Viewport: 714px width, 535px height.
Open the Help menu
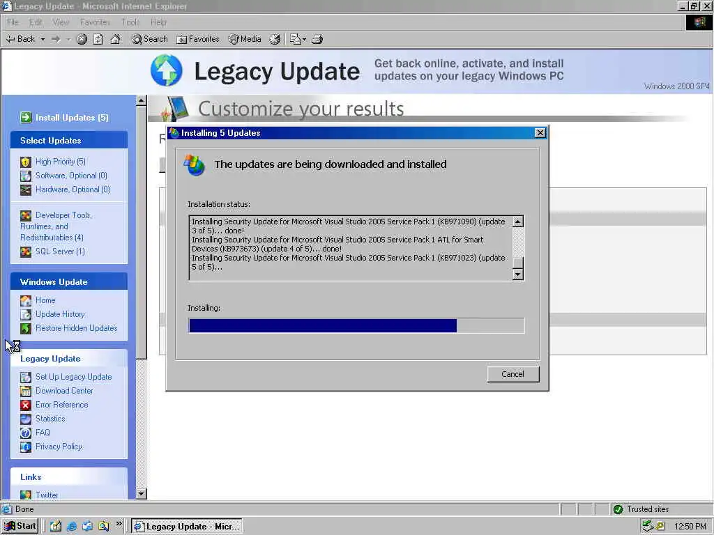pyautogui.click(x=158, y=22)
